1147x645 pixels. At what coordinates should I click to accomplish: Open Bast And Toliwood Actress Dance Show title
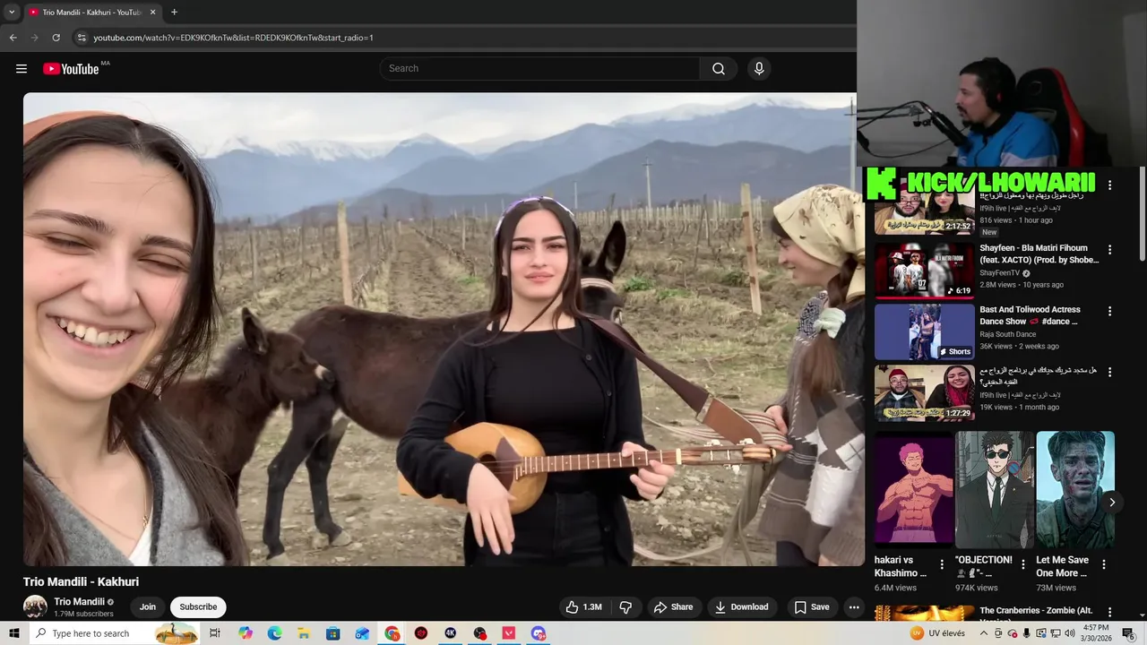[x=1031, y=315]
